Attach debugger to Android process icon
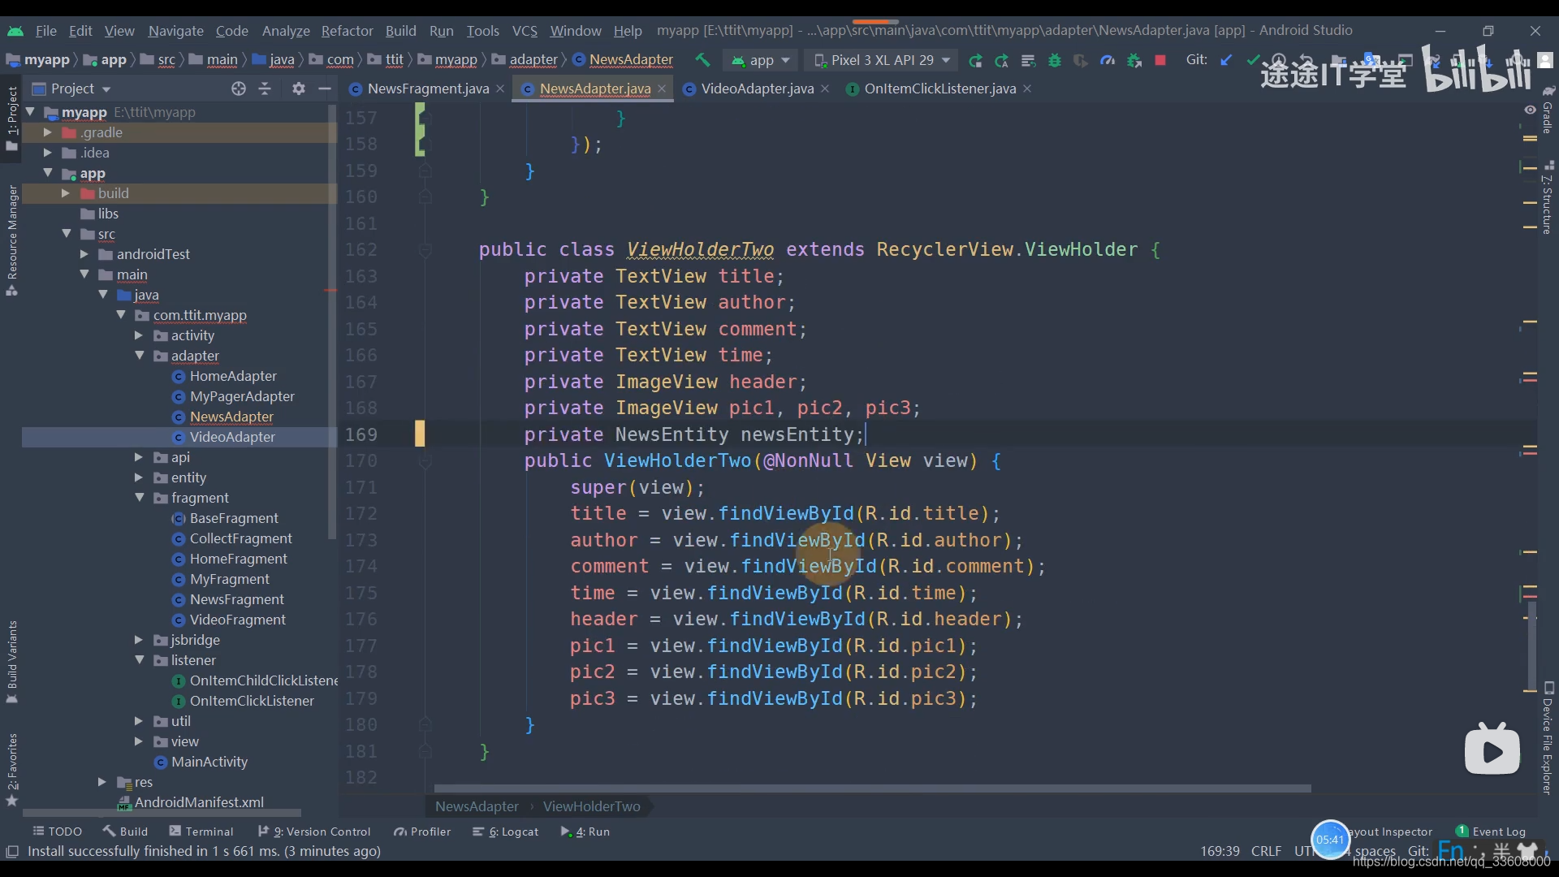1559x877 pixels. pyautogui.click(x=1134, y=60)
